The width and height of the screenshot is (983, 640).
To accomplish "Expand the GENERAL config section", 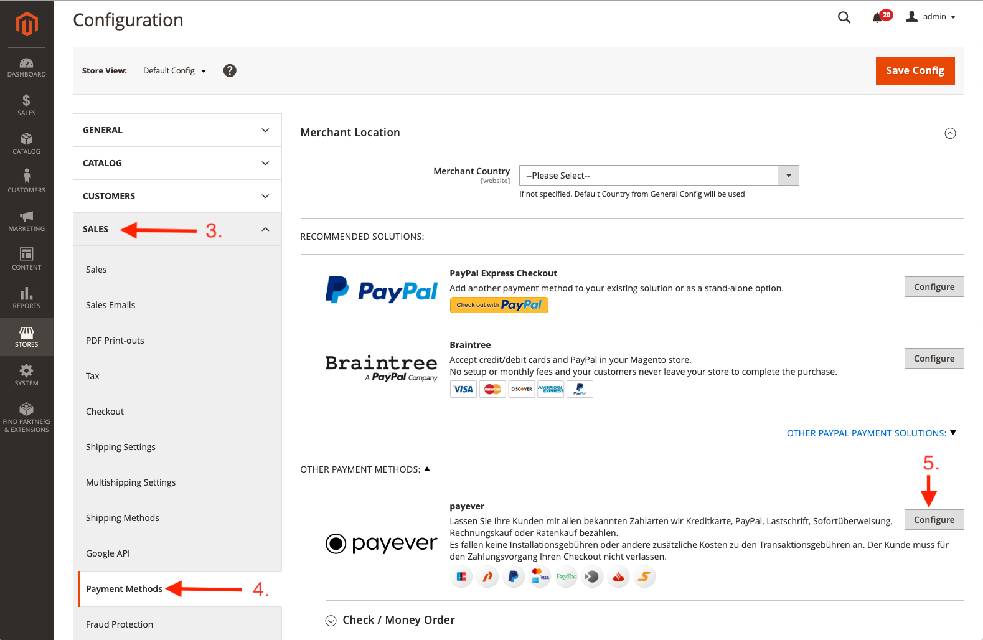I will [177, 130].
